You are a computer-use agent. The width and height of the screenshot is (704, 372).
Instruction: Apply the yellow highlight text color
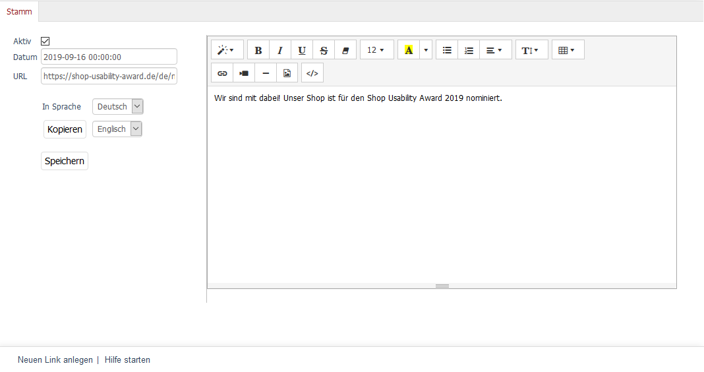(x=409, y=50)
